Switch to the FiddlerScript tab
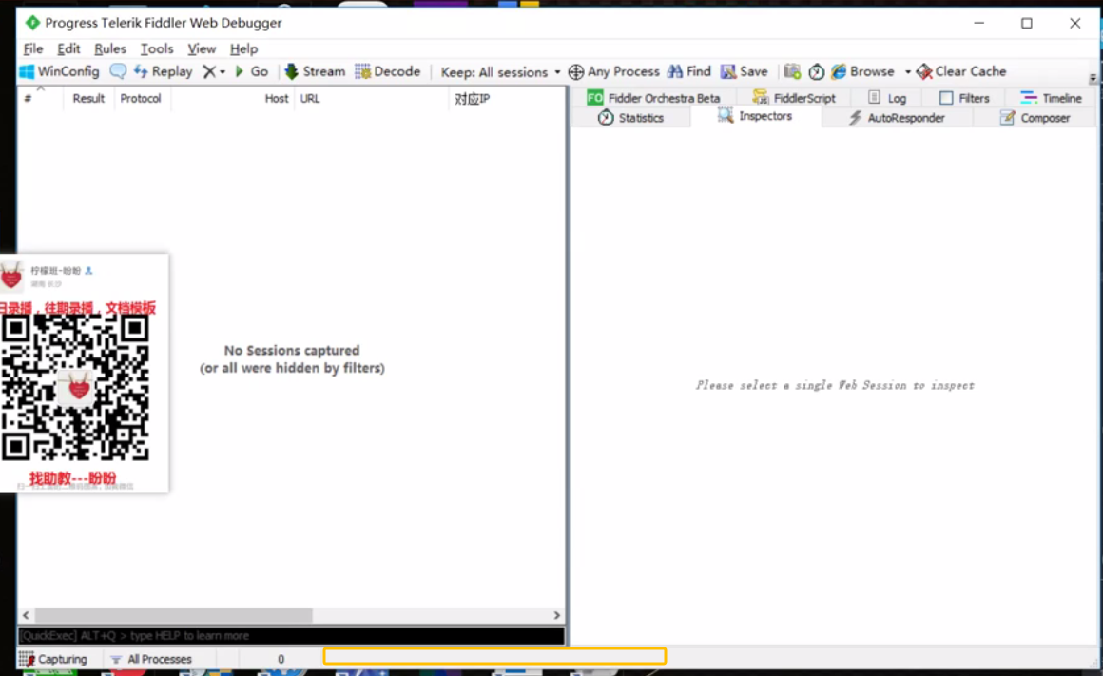The image size is (1103, 676). (x=794, y=98)
